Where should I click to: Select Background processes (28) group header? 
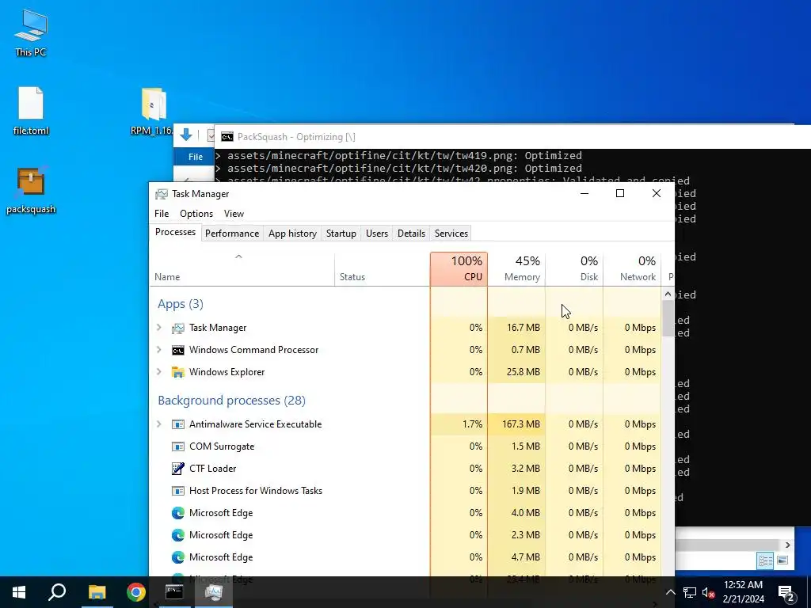[x=231, y=401]
